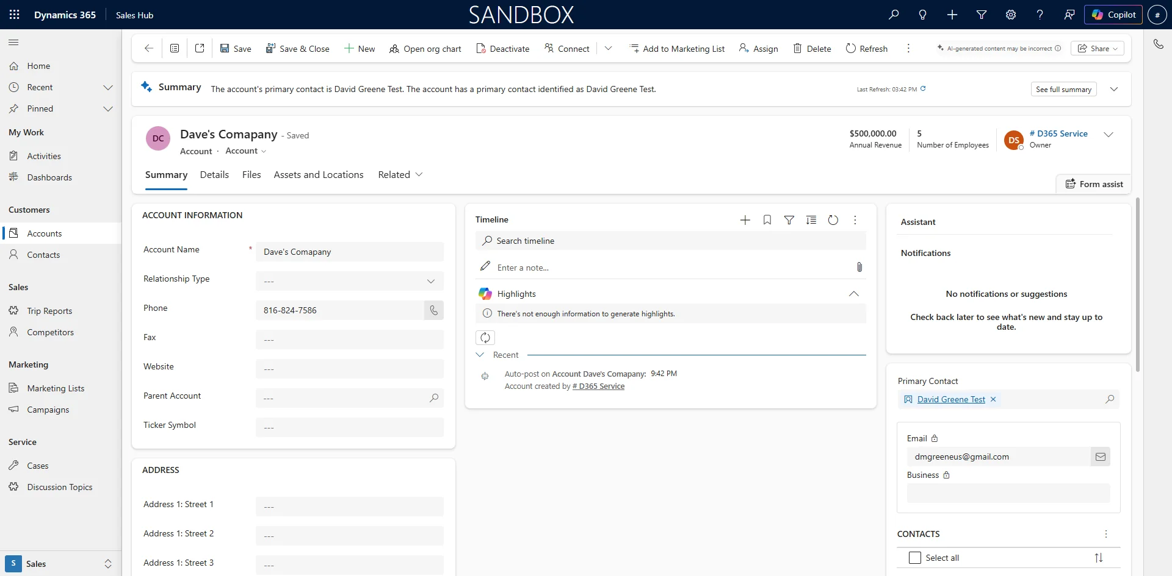The width and height of the screenshot is (1172, 576).
Task: Remove David Greene Test as primary contact
Action: pos(993,399)
